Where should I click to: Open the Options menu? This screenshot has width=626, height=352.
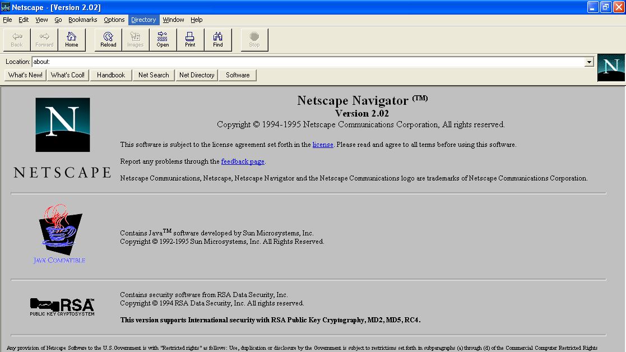pos(114,20)
